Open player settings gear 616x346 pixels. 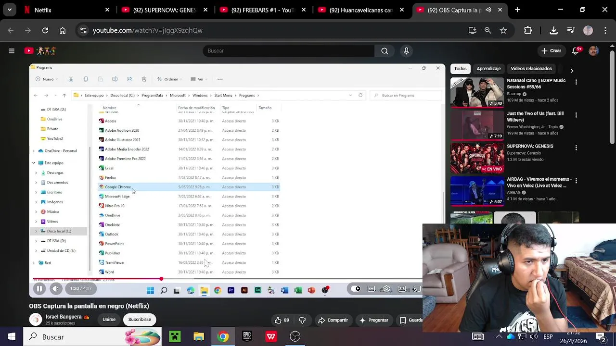click(387, 289)
